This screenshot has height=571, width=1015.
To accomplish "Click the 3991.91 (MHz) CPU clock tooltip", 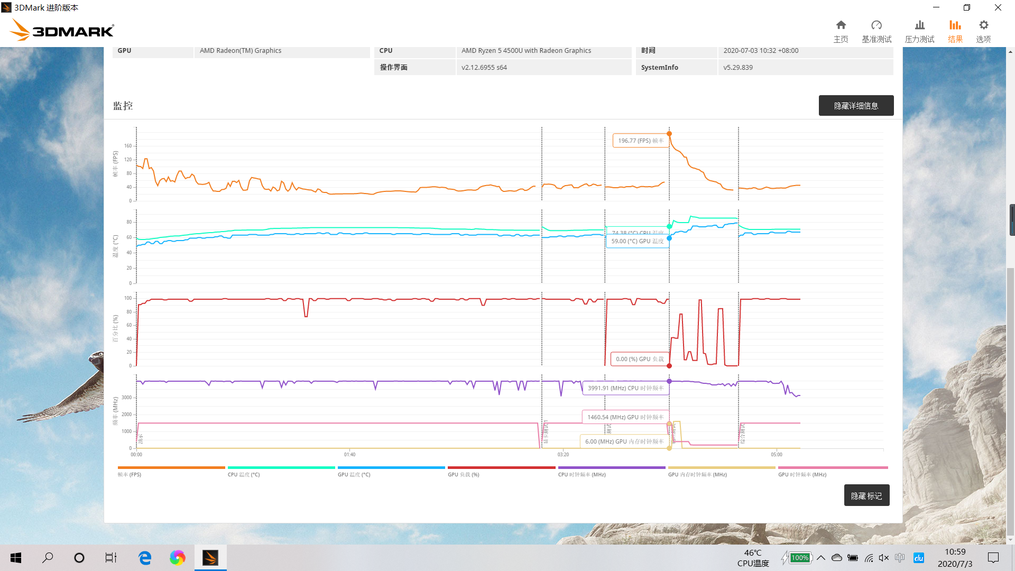I will tap(625, 388).
